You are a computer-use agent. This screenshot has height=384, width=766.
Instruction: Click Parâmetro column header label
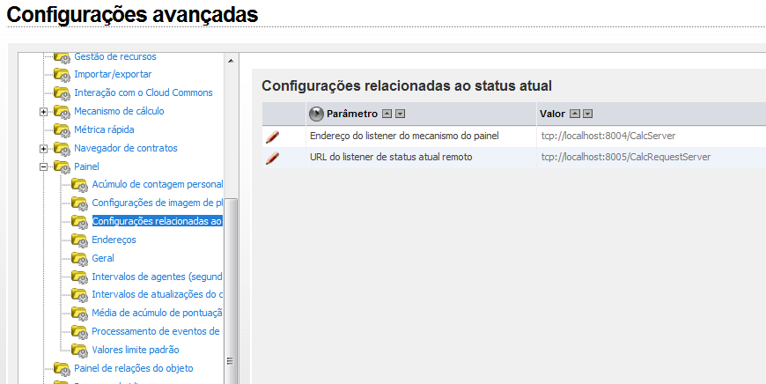click(351, 114)
